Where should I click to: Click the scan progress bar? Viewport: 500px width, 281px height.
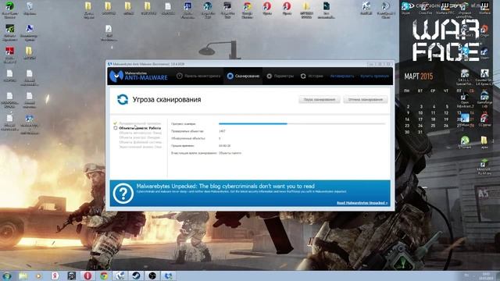click(x=302, y=123)
